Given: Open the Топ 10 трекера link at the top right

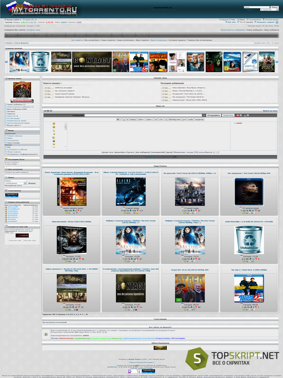Looking at the screenshot, I should click(x=246, y=22).
